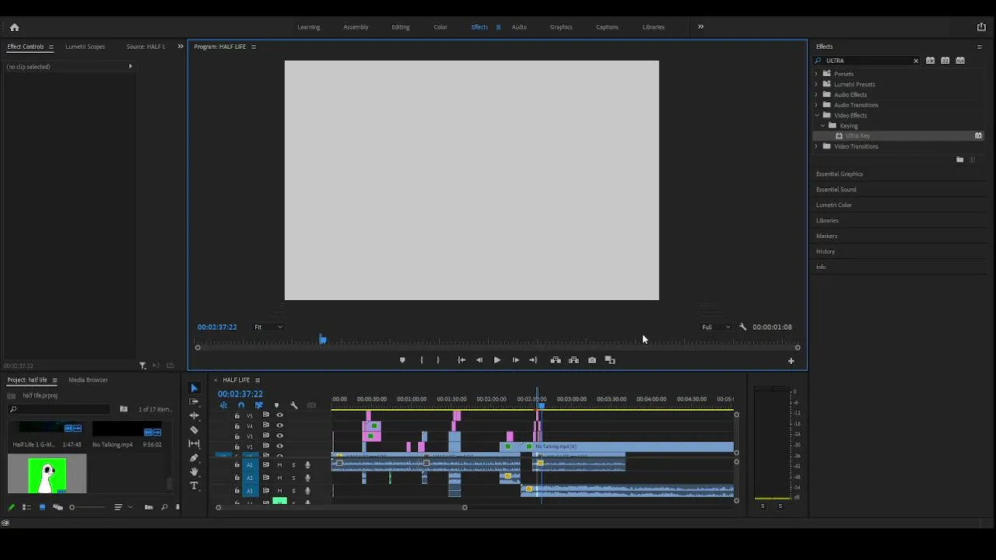Expand the Presets folder
This screenshot has height=560, width=996.
[x=816, y=74]
